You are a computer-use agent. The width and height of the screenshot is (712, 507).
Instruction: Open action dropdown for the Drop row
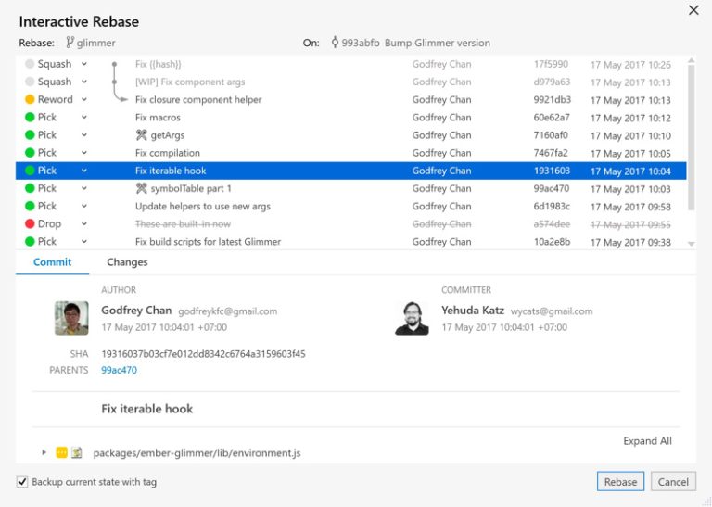coord(83,224)
